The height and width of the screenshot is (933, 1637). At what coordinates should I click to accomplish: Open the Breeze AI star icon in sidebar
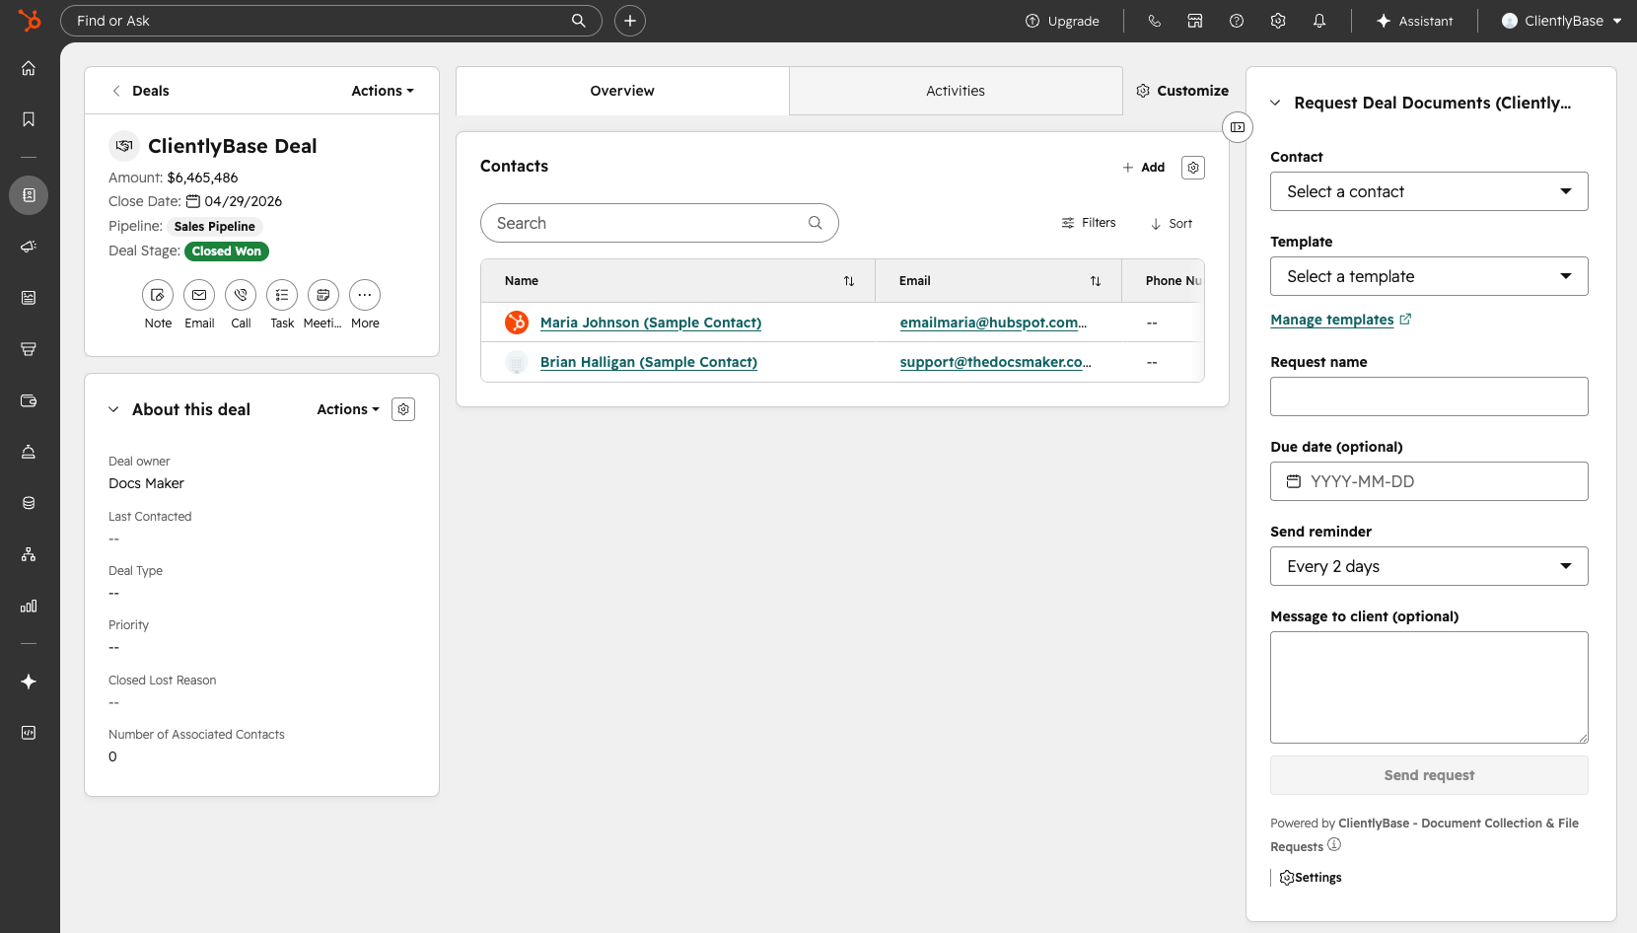(x=29, y=682)
